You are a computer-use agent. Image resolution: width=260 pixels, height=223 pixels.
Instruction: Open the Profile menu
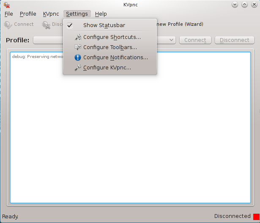click(28, 14)
